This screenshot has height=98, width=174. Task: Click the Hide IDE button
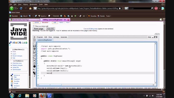[50, 29]
